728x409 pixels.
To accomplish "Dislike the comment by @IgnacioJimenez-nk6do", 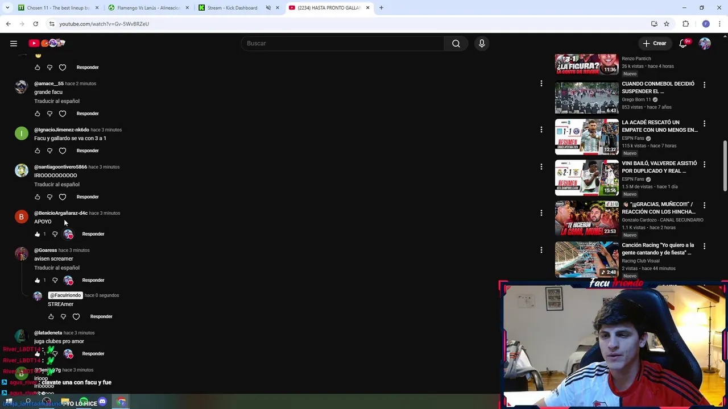I will point(50,151).
